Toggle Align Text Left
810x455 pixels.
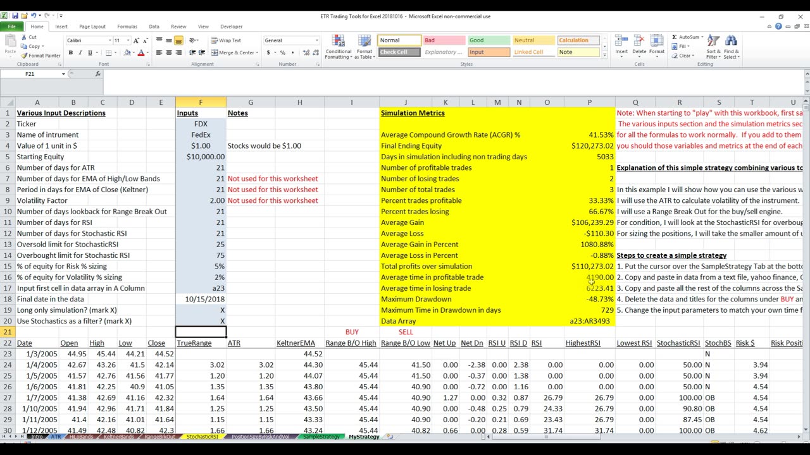point(159,52)
